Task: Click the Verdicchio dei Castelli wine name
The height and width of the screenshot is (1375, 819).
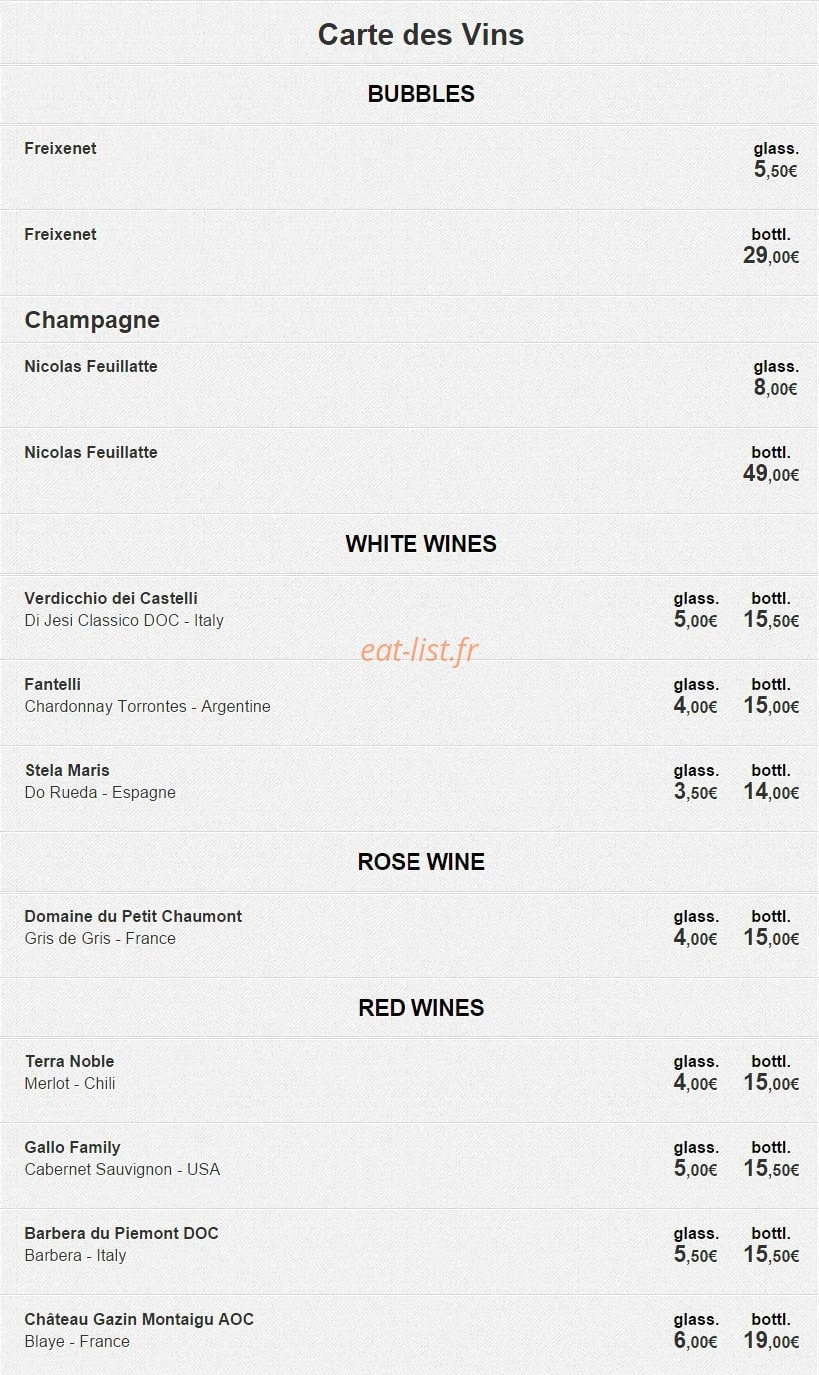Action: (111, 598)
